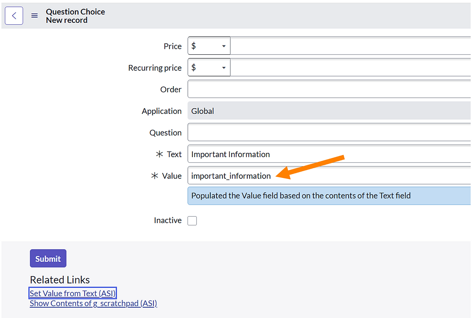Click the back navigation arrow icon

pos(14,16)
